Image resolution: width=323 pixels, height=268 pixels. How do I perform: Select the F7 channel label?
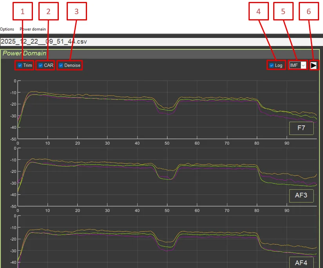tap(301, 128)
